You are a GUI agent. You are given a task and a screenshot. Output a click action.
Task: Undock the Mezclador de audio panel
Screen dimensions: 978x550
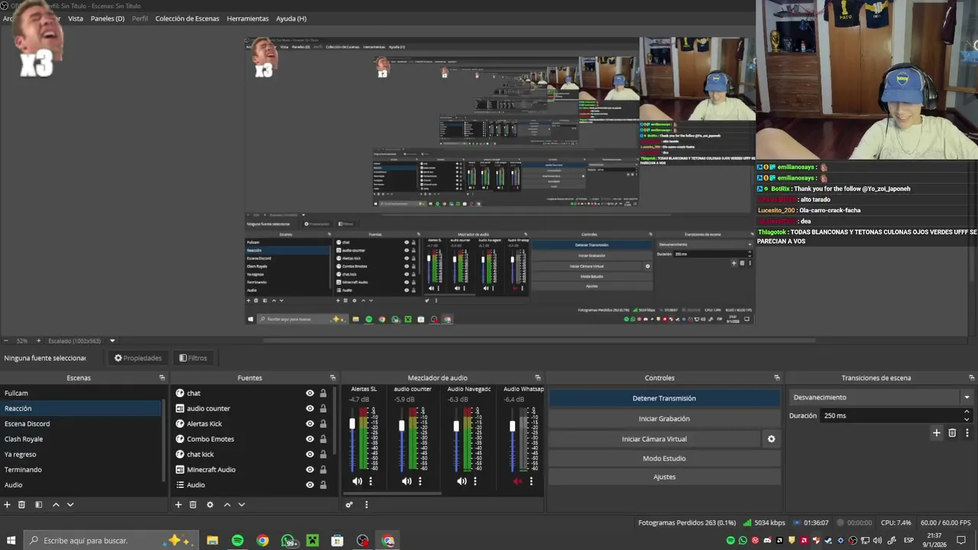538,378
